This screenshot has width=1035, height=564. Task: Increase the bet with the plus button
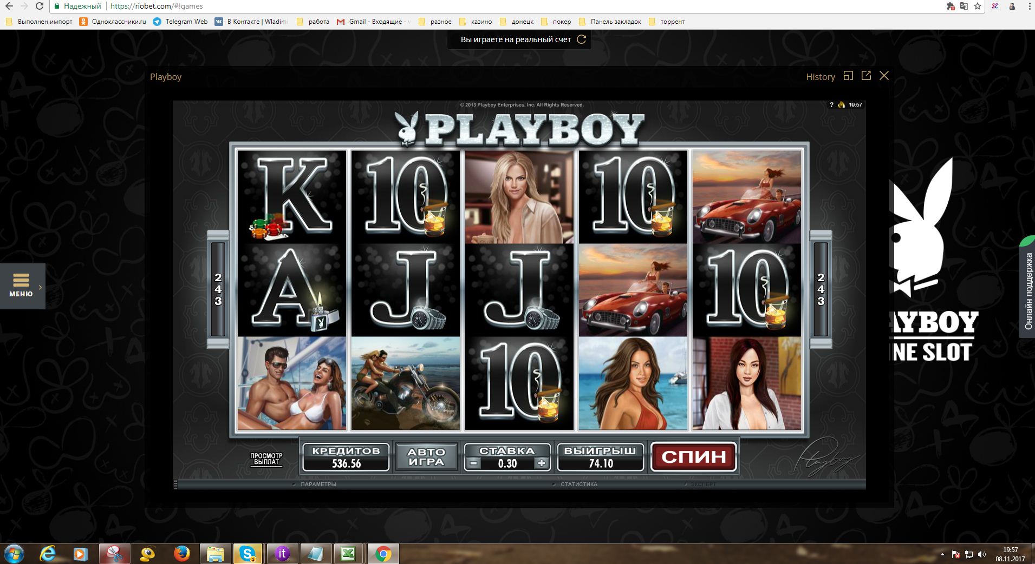541,463
